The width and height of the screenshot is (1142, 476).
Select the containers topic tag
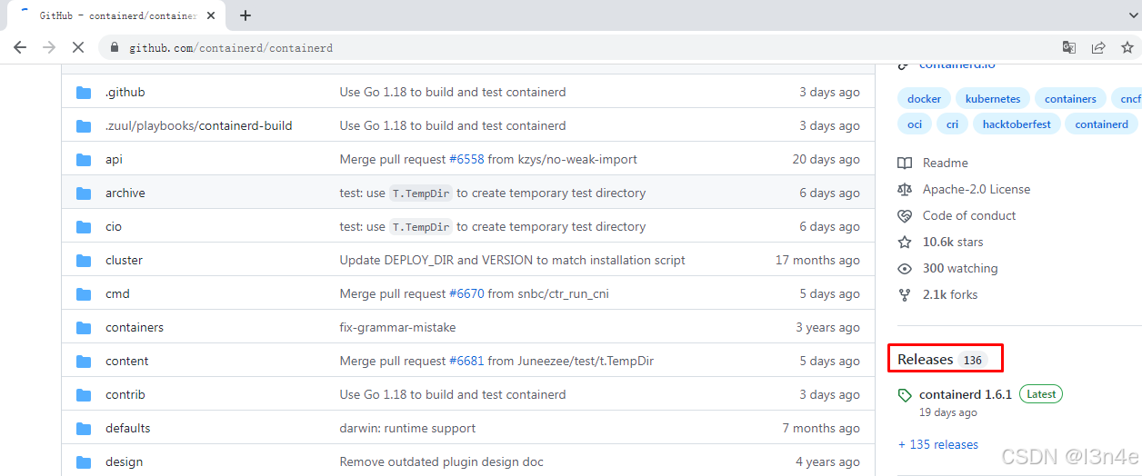(x=1070, y=99)
